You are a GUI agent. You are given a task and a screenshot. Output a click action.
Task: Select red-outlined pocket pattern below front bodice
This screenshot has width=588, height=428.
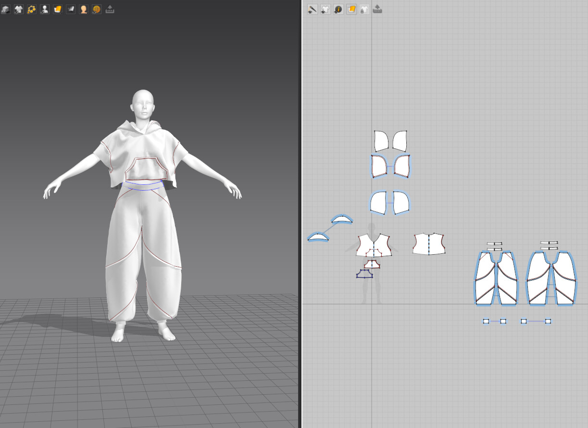(372, 264)
